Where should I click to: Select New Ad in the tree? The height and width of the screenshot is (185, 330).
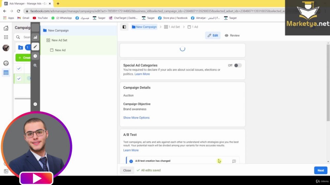tap(79, 50)
